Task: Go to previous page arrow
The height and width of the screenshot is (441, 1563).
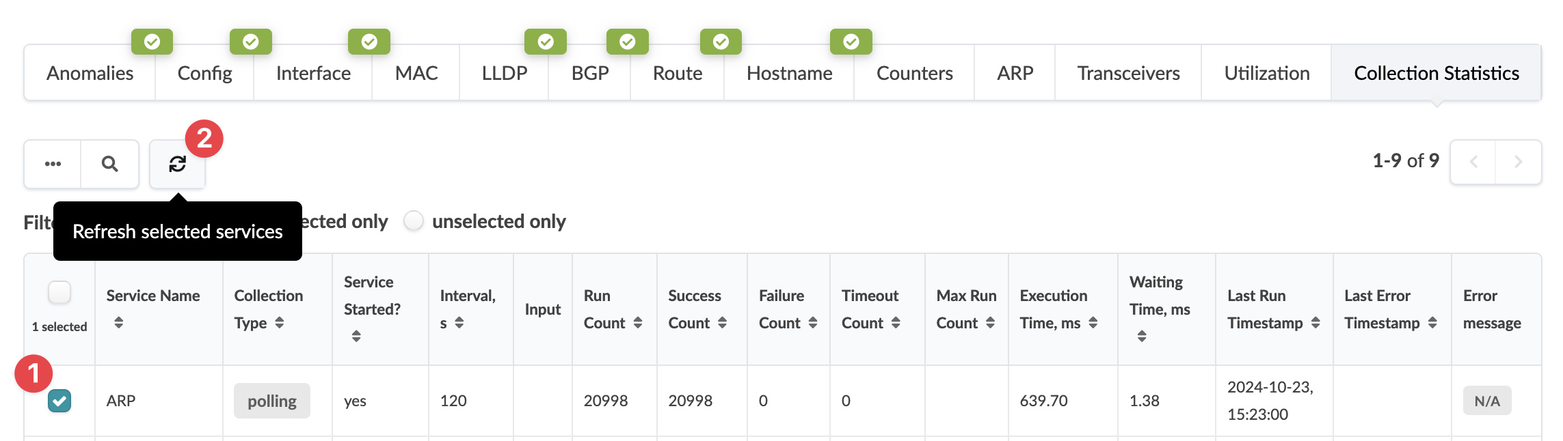Action: (x=1473, y=162)
